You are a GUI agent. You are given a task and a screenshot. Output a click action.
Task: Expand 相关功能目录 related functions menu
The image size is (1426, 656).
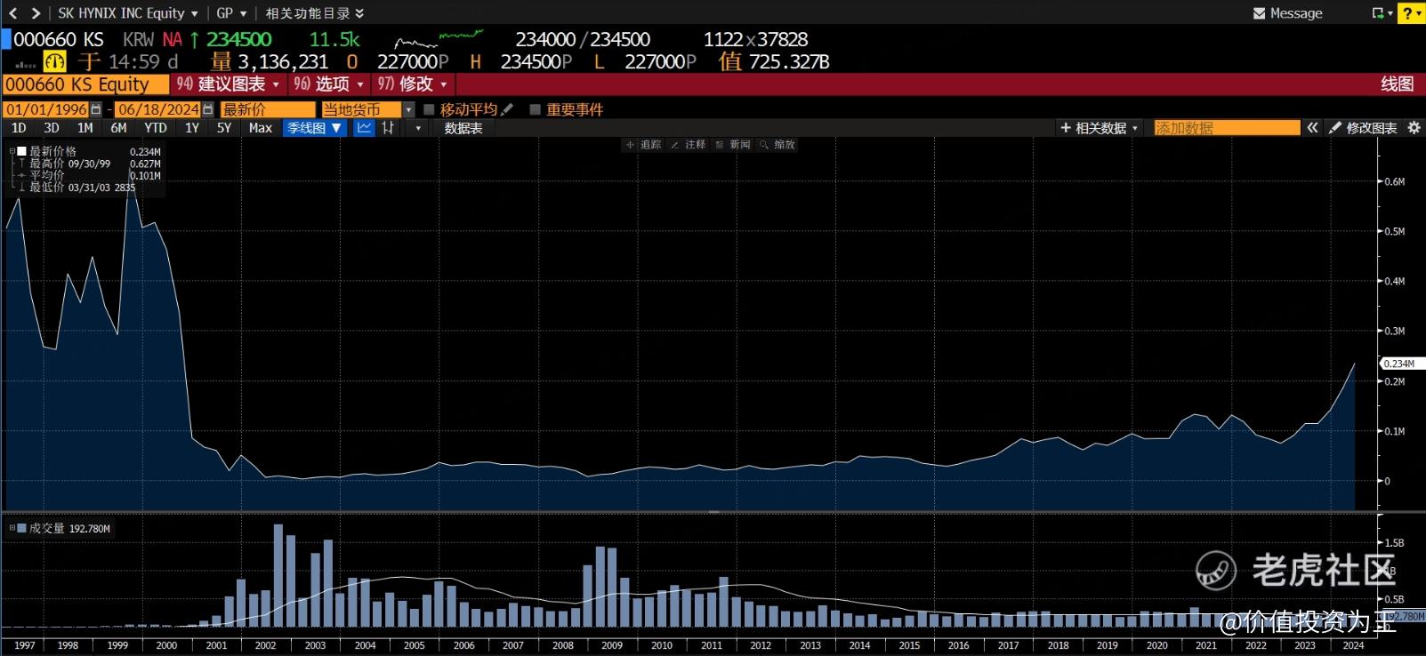tap(315, 13)
